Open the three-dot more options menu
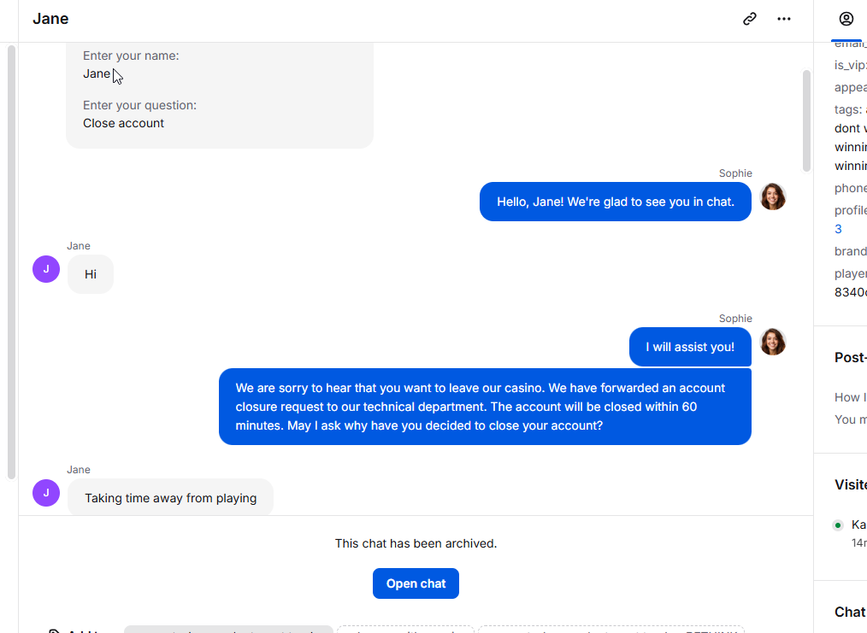This screenshot has width=867, height=633. [783, 19]
